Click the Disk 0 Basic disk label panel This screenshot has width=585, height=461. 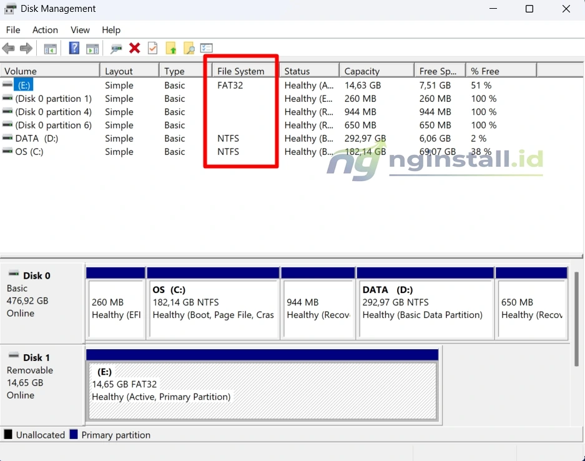pyautogui.click(x=42, y=303)
